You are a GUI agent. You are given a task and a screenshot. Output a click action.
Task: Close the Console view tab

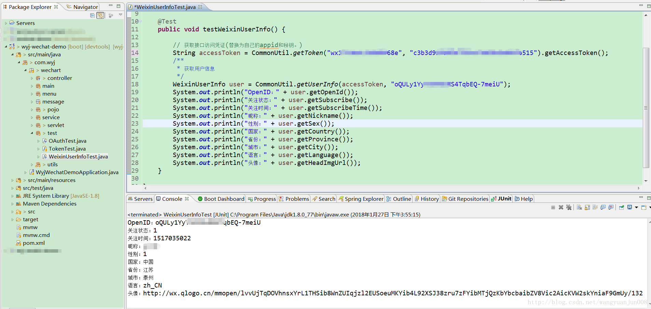point(187,198)
